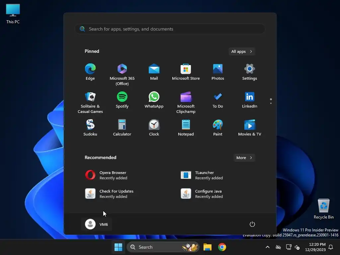
Task: Click the Windows Start button on taskbar
Action: [x=119, y=247]
